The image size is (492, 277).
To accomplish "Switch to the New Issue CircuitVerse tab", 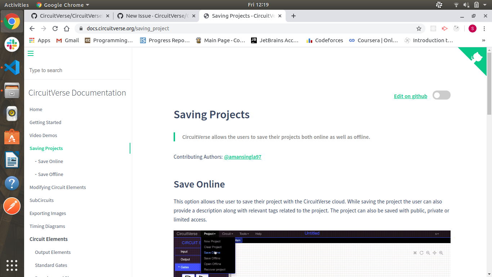I will coord(155,16).
